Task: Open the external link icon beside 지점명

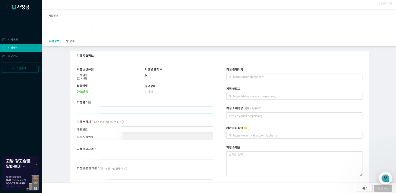Action: point(89,103)
